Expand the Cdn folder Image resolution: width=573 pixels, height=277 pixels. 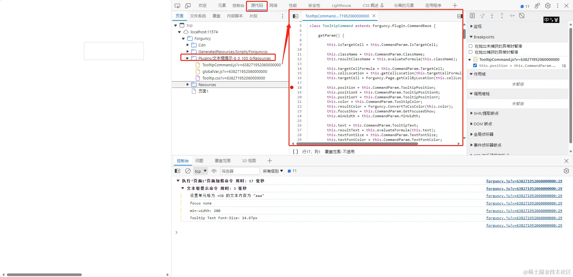[188, 45]
